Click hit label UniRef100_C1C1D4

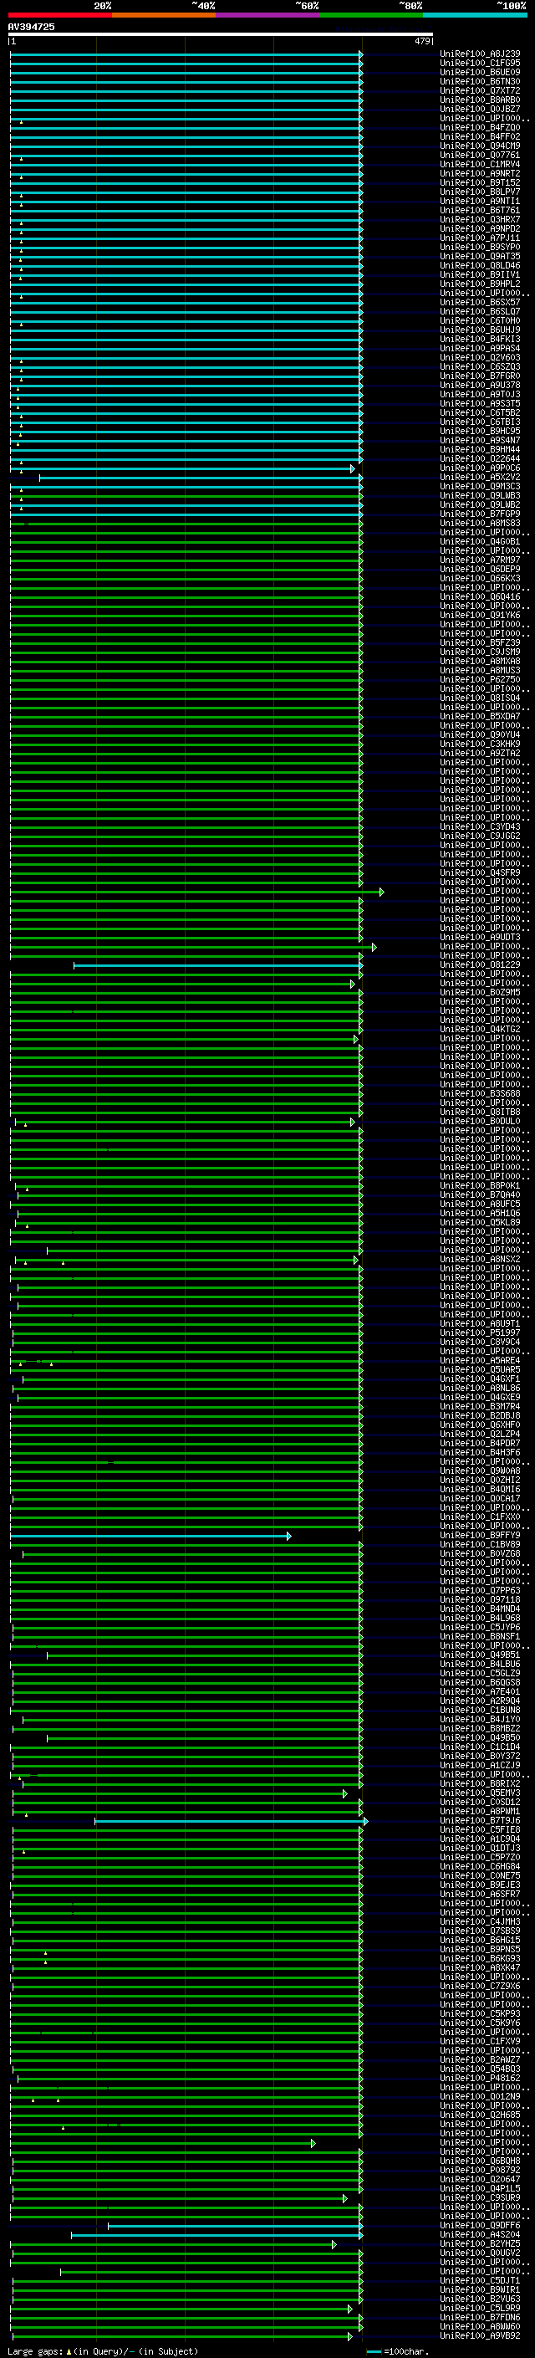click(x=480, y=1747)
